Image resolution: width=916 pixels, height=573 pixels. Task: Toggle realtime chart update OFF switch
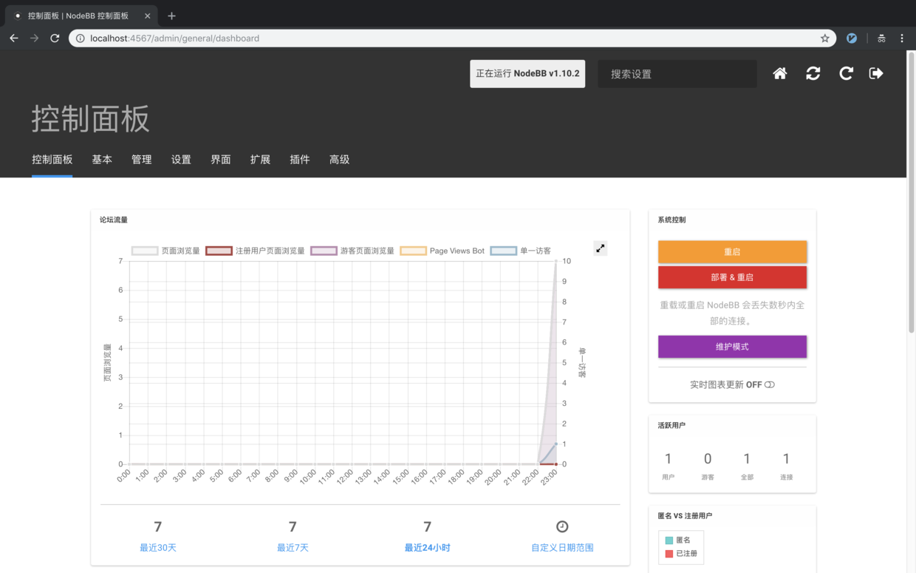(x=770, y=384)
